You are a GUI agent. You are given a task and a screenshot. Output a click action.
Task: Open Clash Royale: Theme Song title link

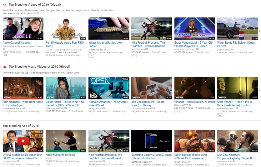190,156
